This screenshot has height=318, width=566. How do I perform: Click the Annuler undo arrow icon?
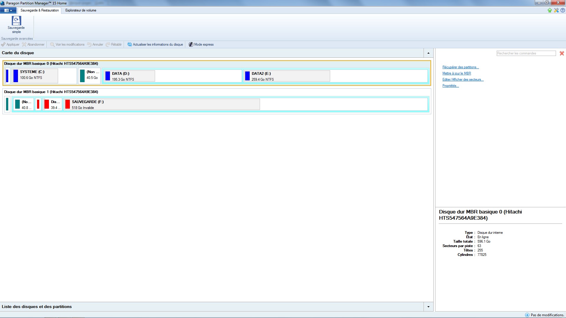pos(90,44)
